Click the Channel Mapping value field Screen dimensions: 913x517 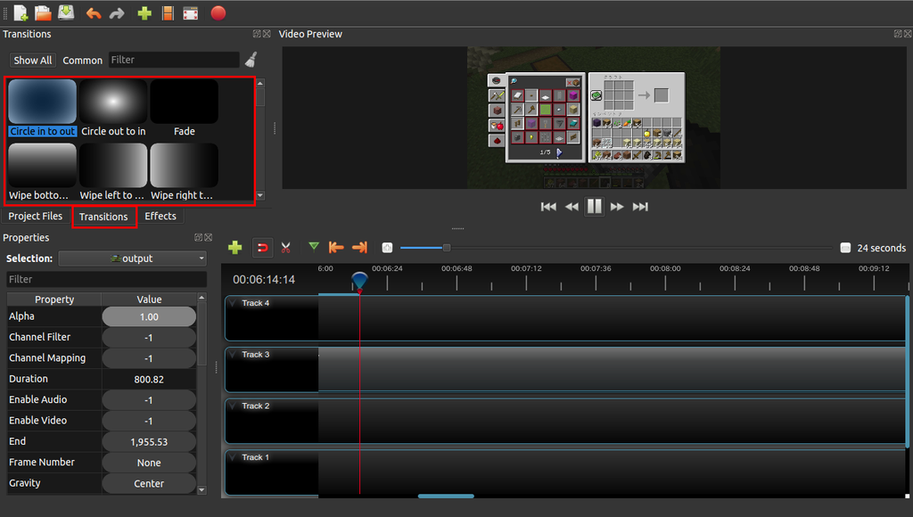(x=149, y=358)
